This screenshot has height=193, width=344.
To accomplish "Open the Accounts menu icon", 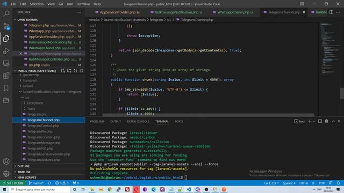I will point(6,161).
